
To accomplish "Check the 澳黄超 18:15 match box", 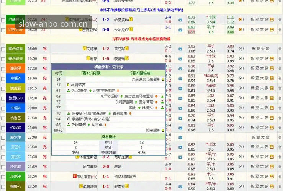I will tap(3, 89).
